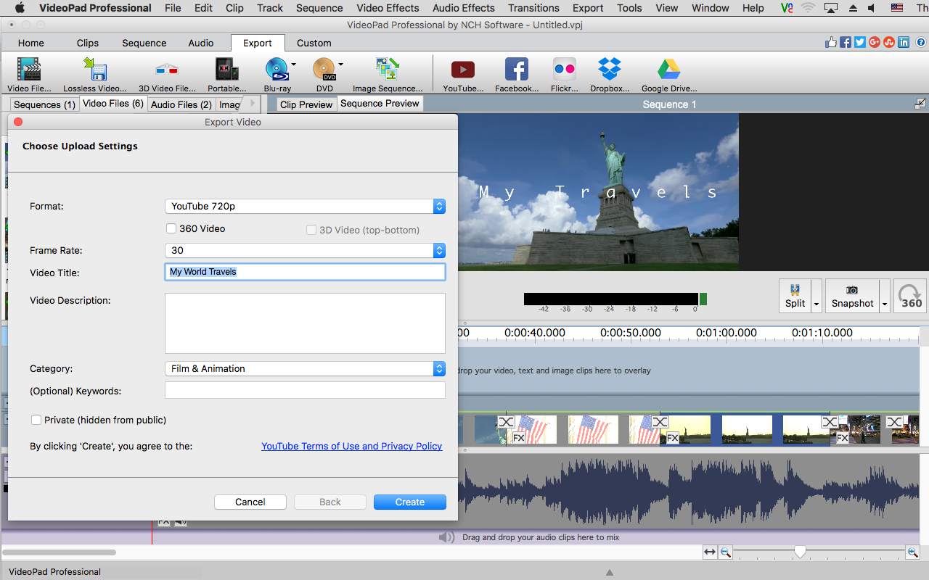Click Create to start upload
Screen dimensions: 929x580
pyautogui.click(x=410, y=502)
